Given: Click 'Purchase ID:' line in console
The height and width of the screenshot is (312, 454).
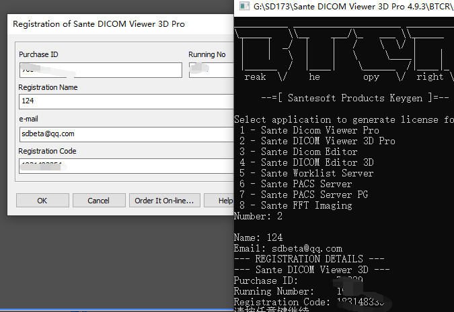Looking at the screenshot, I should [299, 280].
